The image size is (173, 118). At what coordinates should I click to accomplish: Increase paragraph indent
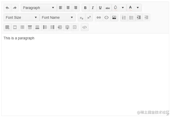point(139,17)
